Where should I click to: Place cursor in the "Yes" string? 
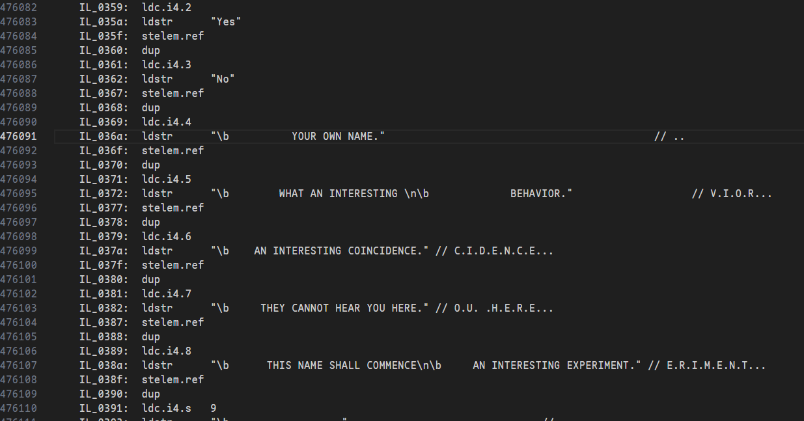click(x=226, y=22)
